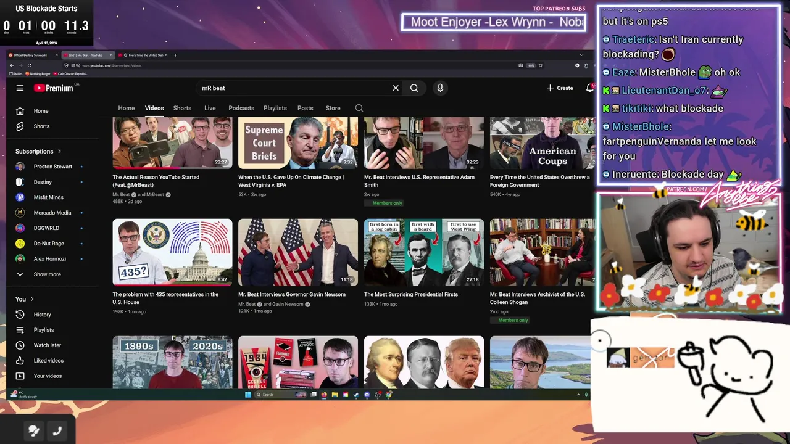The height and width of the screenshot is (444, 790).
Task: Open Chrome from the taskbar
Action: click(388, 395)
